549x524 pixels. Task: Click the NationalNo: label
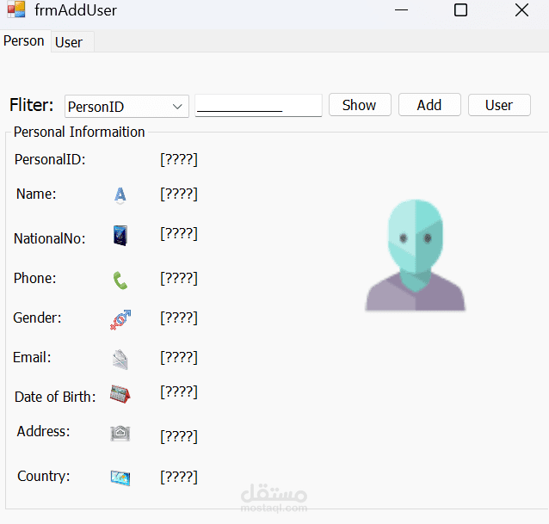pyautogui.click(x=50, y=238)
